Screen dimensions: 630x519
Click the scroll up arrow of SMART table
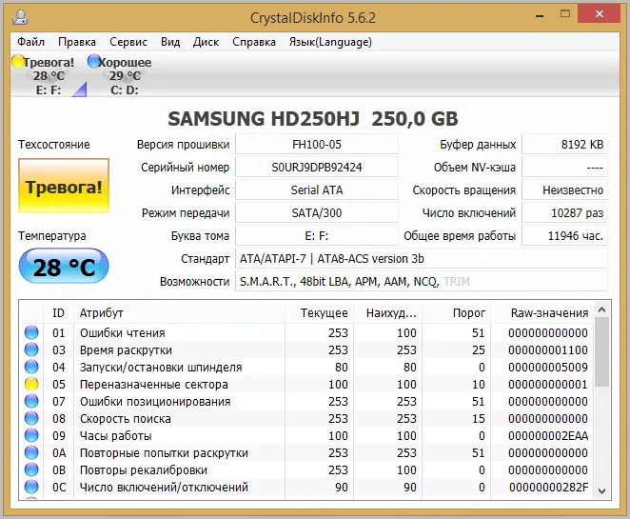tap(601, 309)
